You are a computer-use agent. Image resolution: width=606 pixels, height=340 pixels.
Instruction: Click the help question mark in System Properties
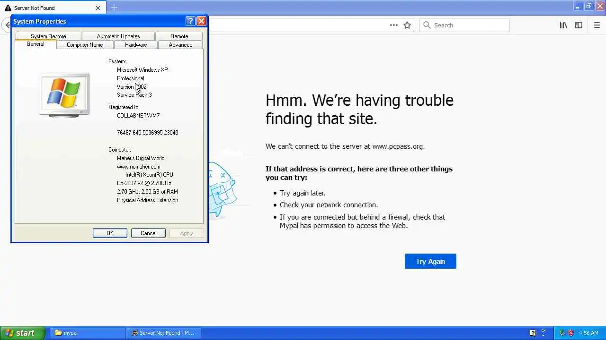190,21
